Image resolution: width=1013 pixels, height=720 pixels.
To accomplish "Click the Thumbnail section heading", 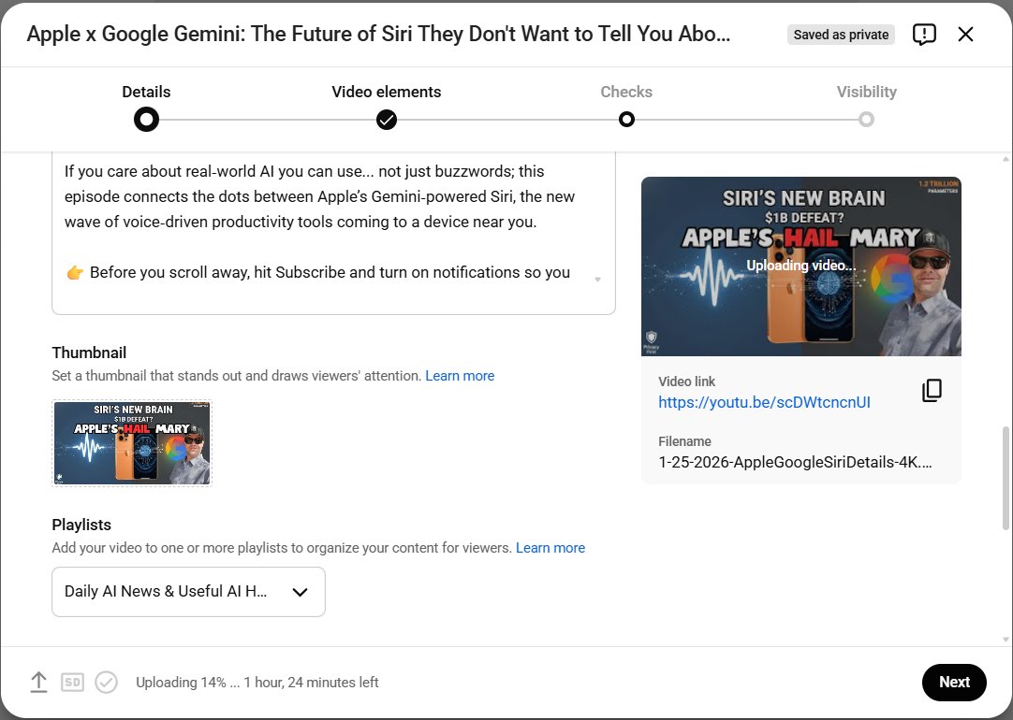I will (x=89, y=353).
